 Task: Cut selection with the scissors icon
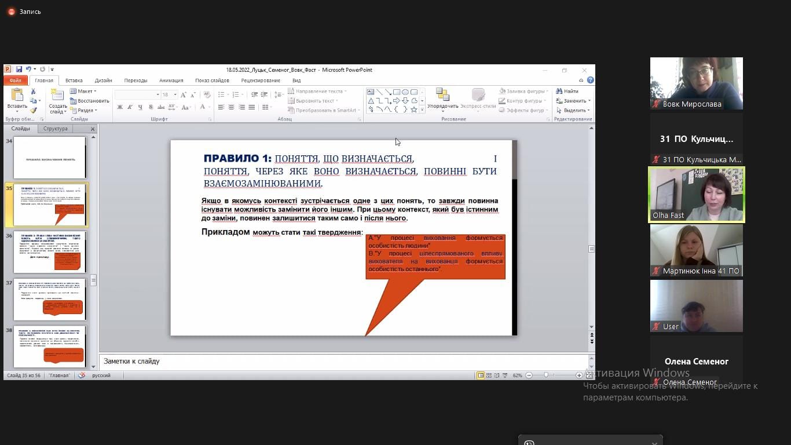pyautogui.click(x=33, y=91)
